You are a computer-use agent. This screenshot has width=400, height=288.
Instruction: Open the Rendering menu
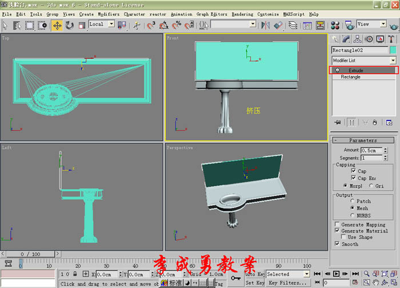(x=242, y=14)
